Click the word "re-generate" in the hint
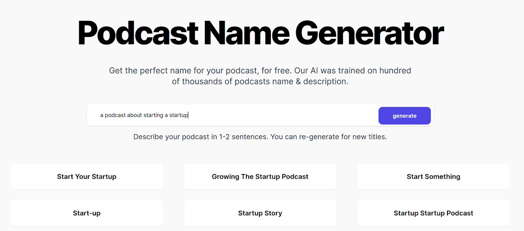 click(x=319, y=137)
